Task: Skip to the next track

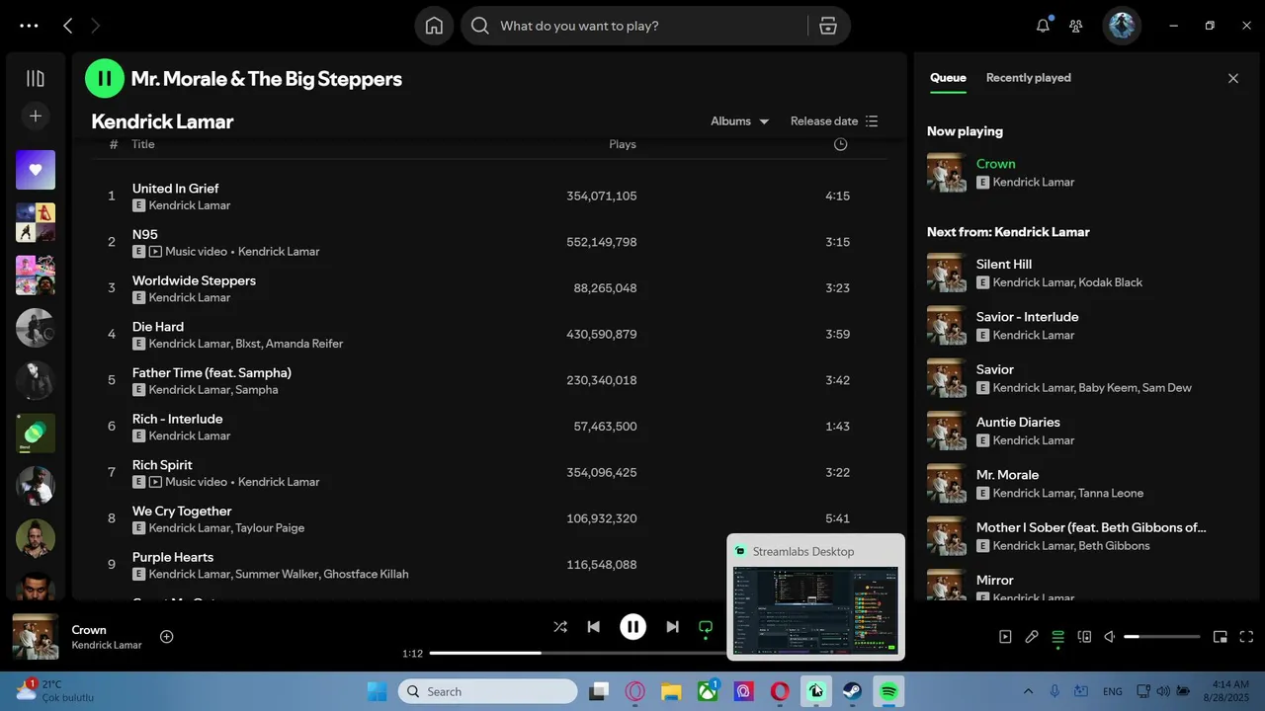Action: [672, 627]
